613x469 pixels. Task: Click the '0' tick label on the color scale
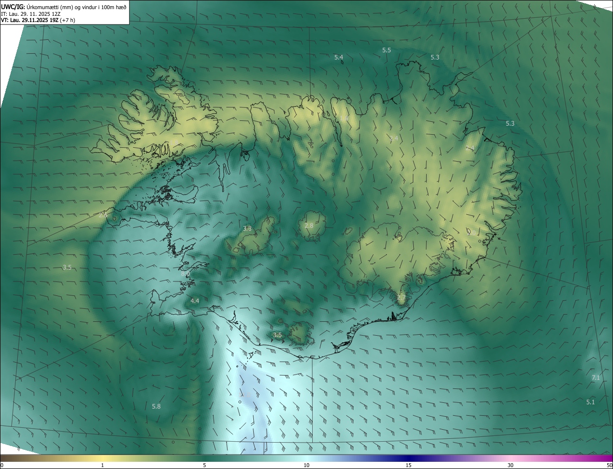point(2,466)
